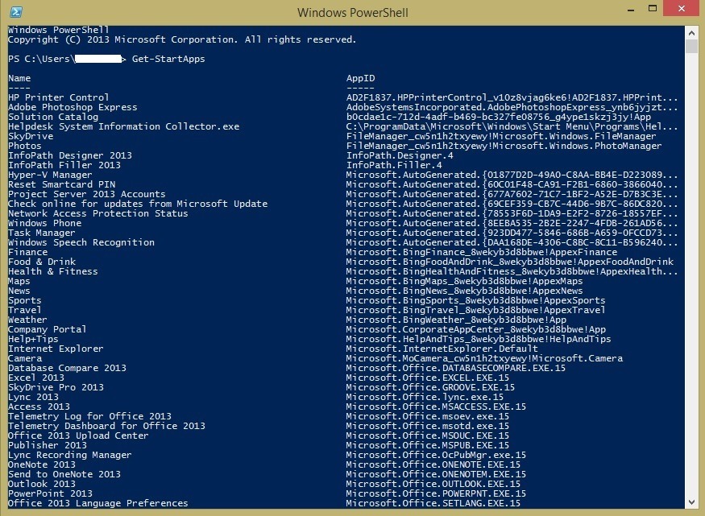The height and width of the screenshot is (516, 705).
Task: Click Database Compare 2013 entry
Action: (x=68, y=368)
